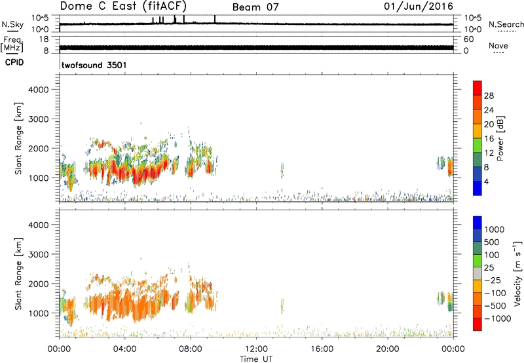Click the '4' label on Power colorbar

pos(487,181)
